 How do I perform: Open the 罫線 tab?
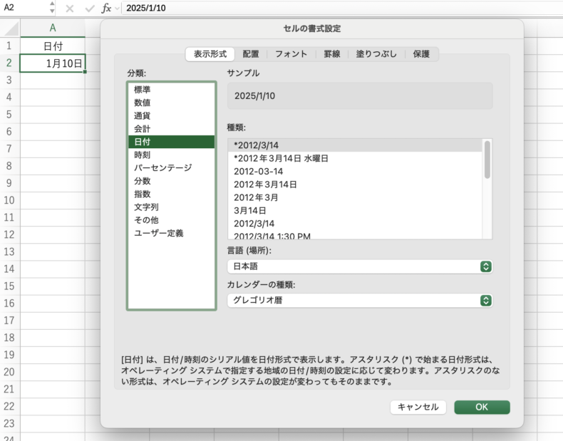pos(332,54)
